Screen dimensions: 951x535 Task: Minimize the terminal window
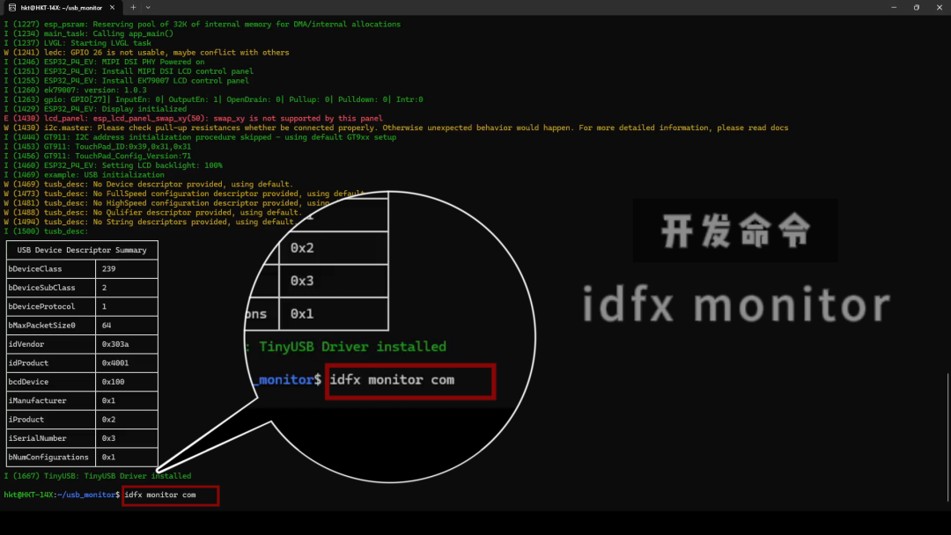[x=894, y=7]
